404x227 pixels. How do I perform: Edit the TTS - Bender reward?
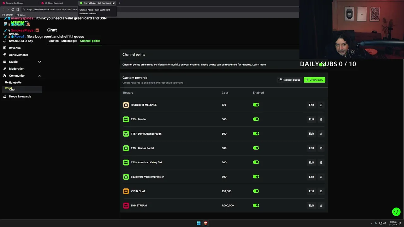click(x=312, y=119)
